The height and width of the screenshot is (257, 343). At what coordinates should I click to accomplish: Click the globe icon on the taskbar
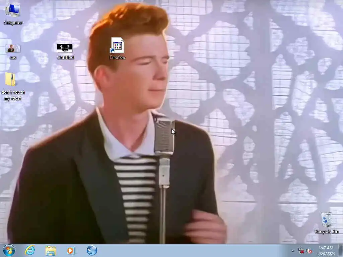tap(92, 250)
